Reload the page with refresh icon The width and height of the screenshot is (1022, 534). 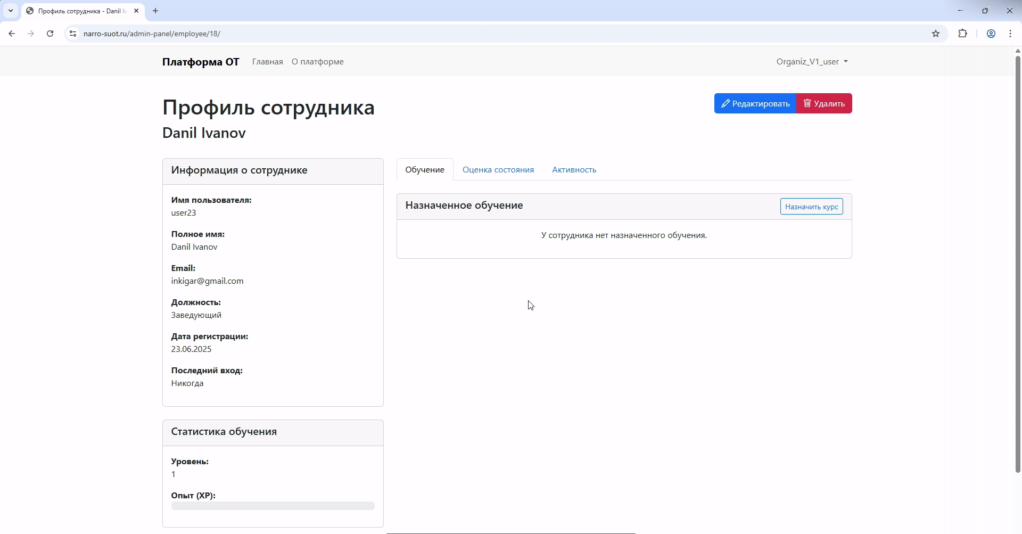50,33
